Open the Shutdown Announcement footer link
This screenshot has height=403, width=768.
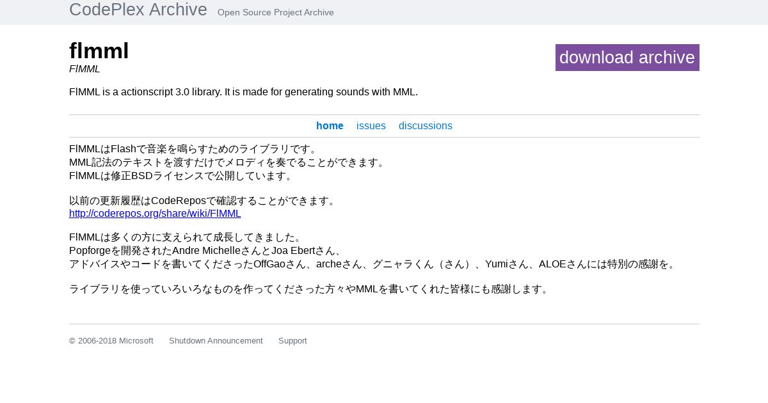coord(216,341)
